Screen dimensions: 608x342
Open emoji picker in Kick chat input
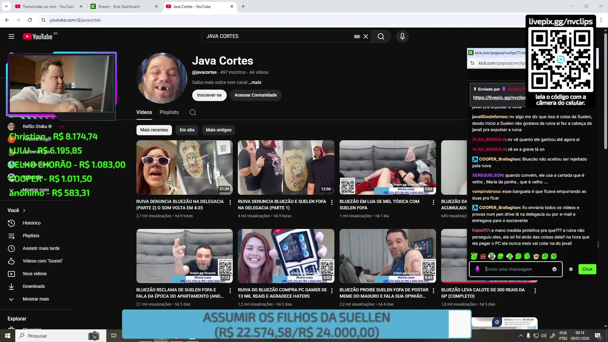pyautogui.click(x=554, y=269)
